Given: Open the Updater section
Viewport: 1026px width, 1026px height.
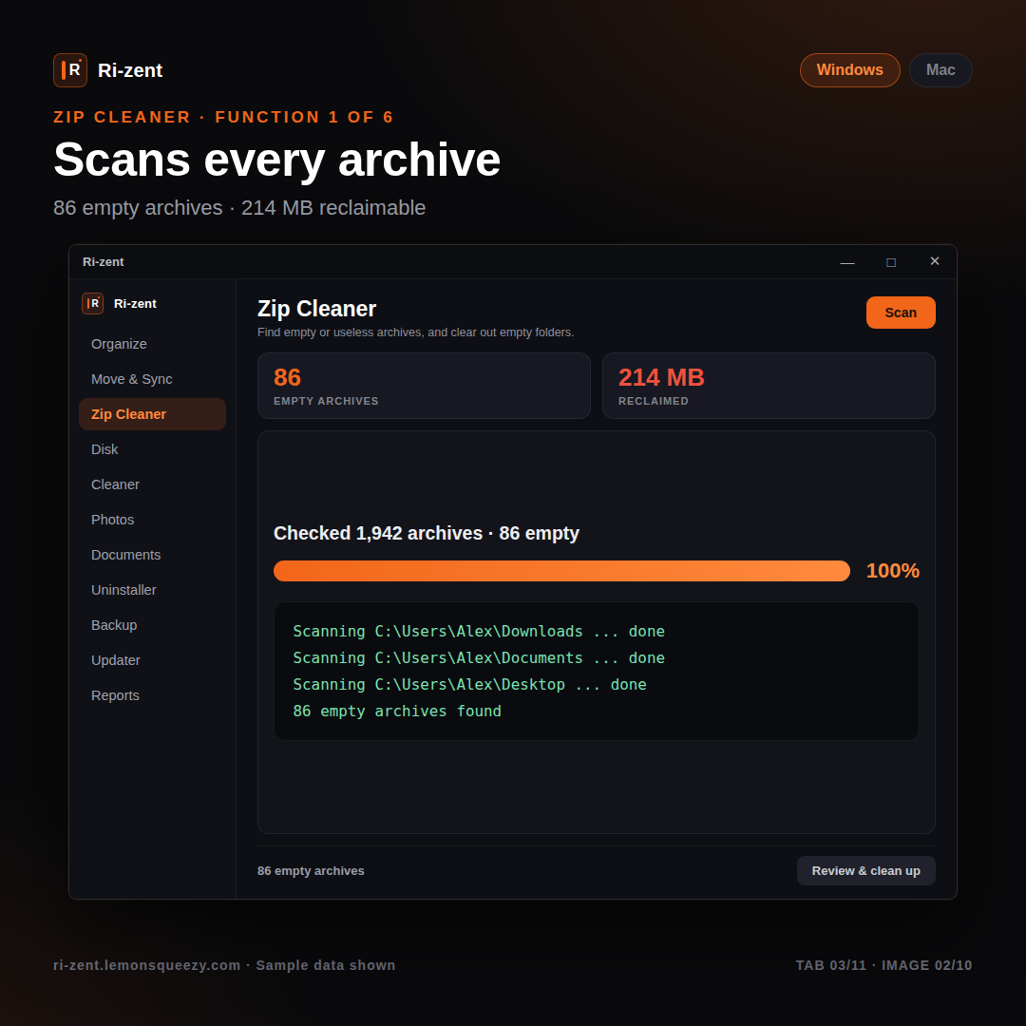Looking at the screenshot, I should pyautogui.click(x=152, y=660).
